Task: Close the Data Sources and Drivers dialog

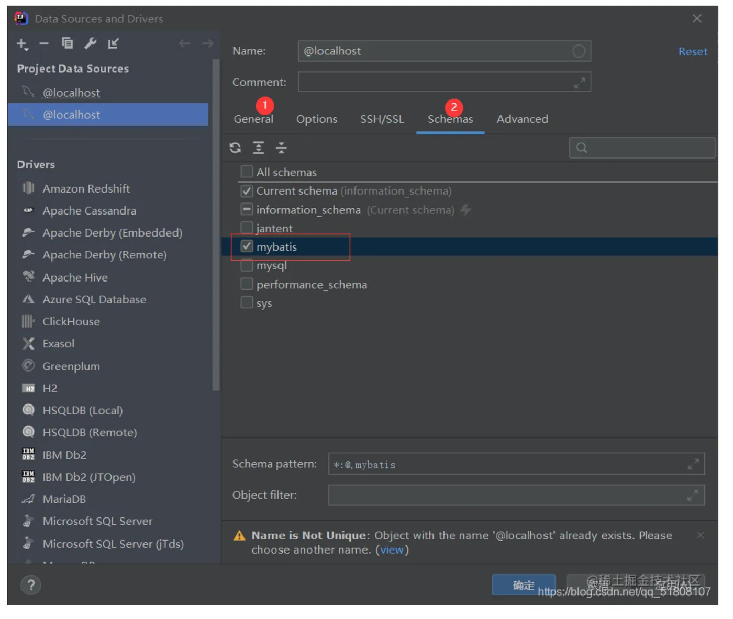Action: (x=697, y=19)
